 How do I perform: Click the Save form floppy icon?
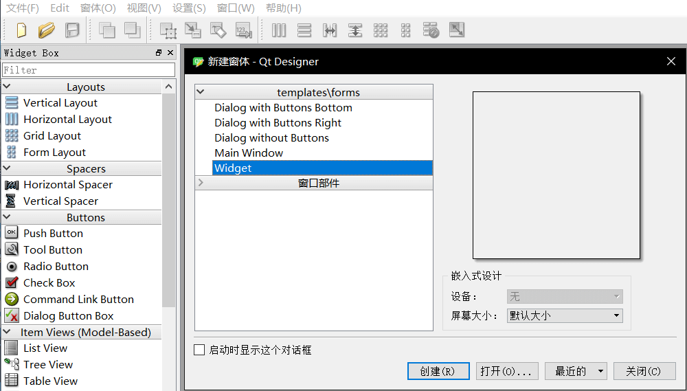[72, 30]
